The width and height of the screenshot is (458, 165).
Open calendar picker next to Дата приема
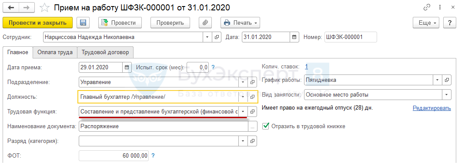(x=127, y=67)
